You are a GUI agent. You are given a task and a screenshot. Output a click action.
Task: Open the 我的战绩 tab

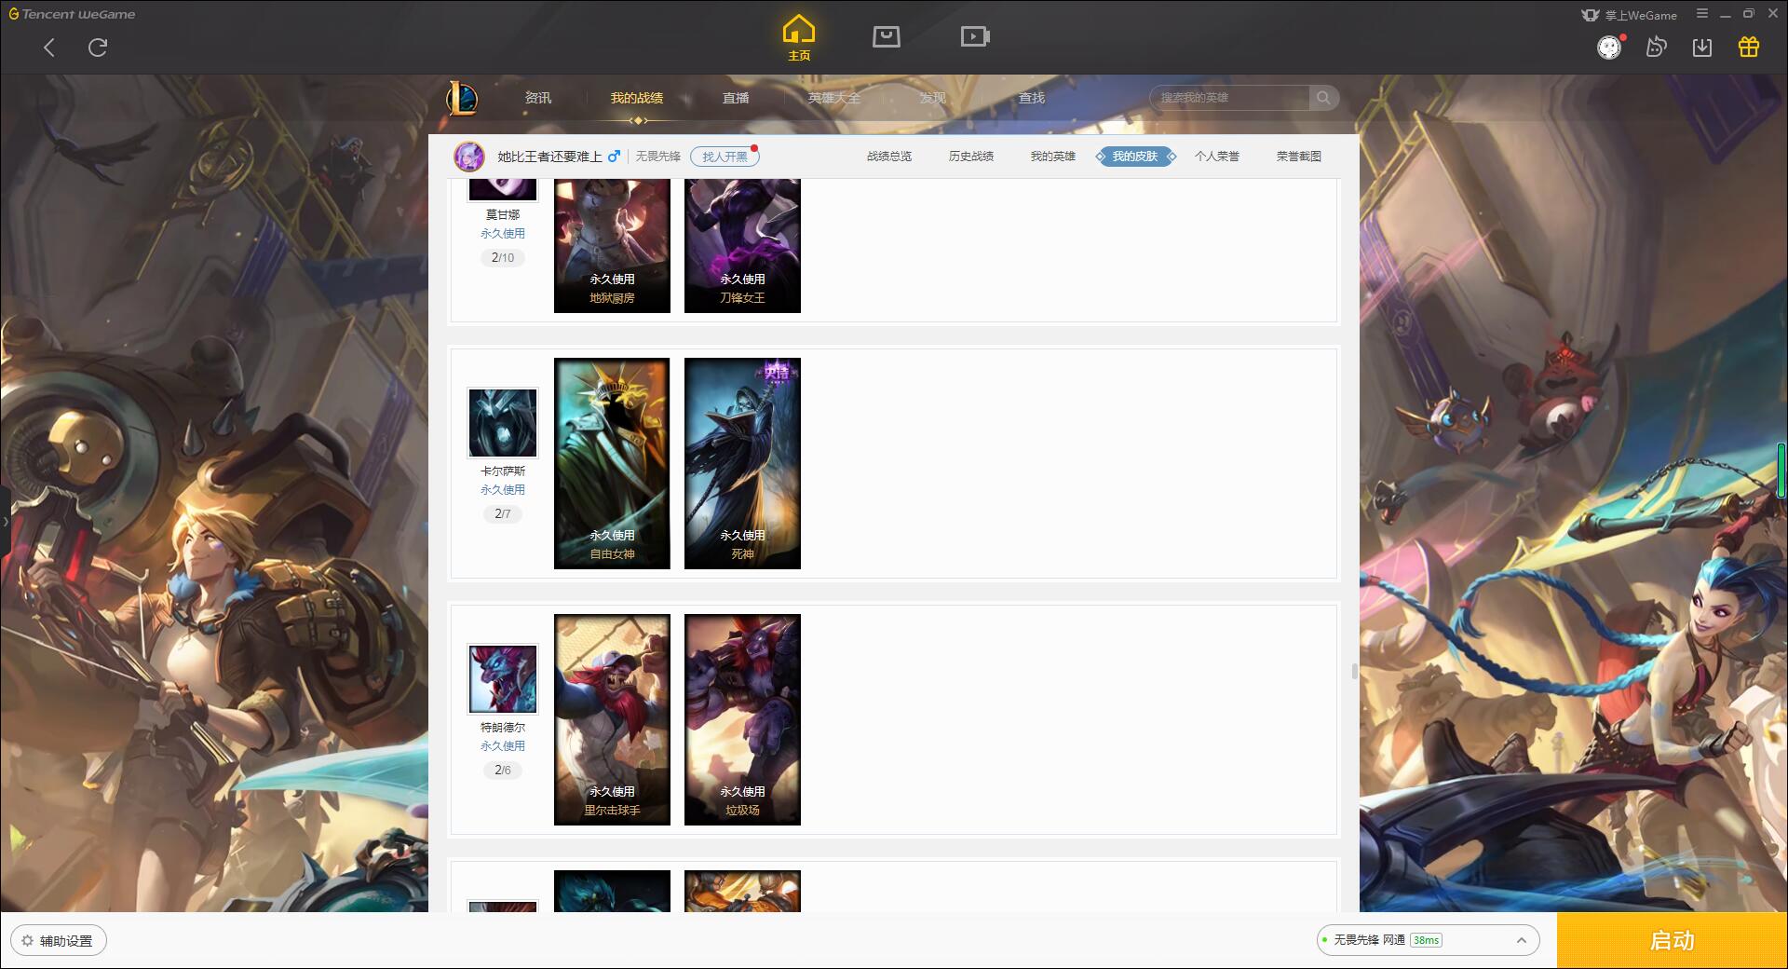pos(637,98)
